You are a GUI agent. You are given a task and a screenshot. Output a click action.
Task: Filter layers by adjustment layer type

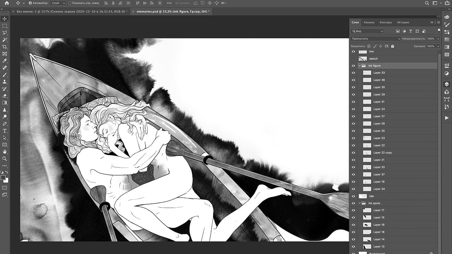[x=404, y=31]
